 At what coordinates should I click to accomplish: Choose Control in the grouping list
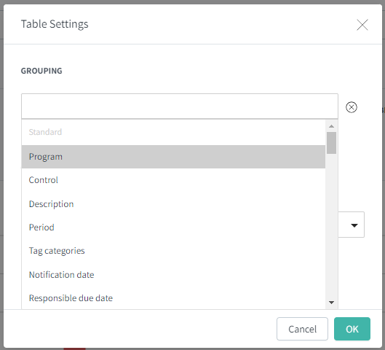click(173, 180)
